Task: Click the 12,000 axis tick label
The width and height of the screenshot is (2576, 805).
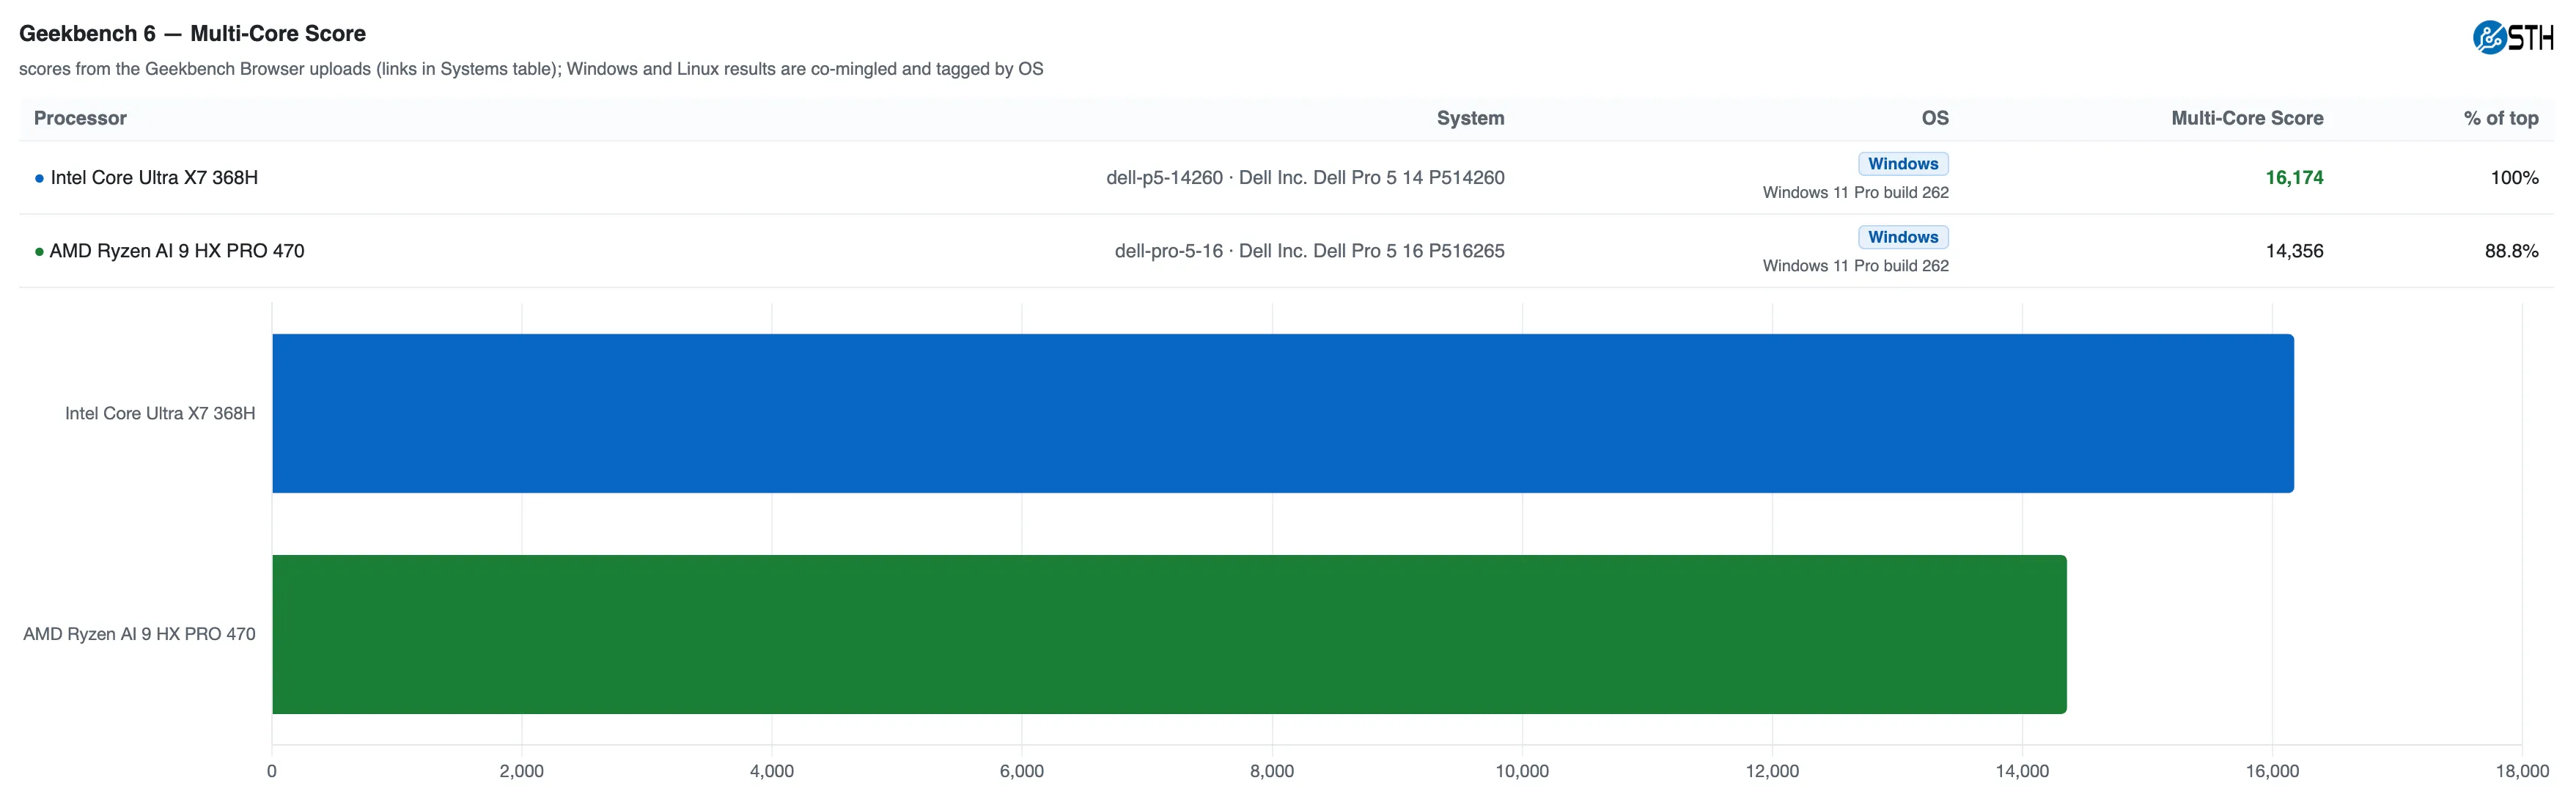Action: pos(1772,771)
